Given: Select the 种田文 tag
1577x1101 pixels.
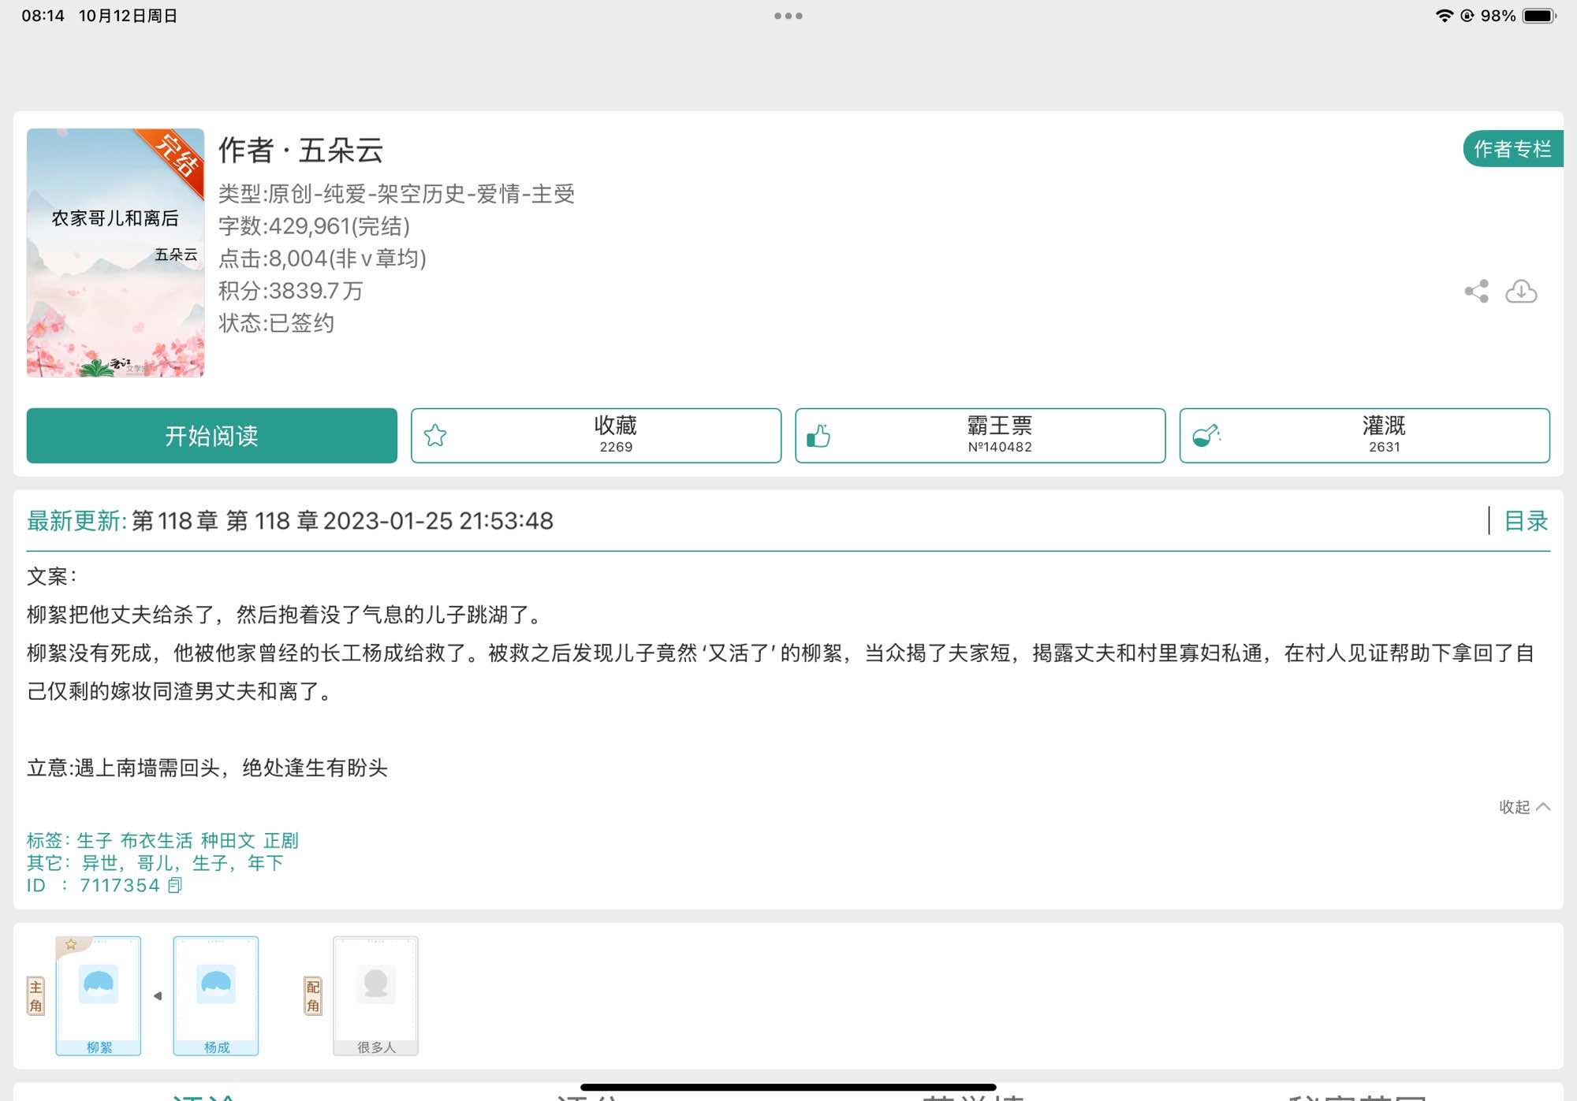Looking at the screenshot, I should [228, 841].
